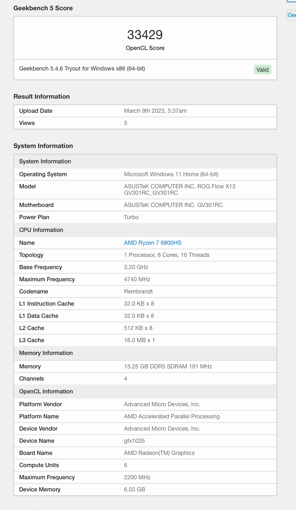Select the upload date 'March 9th 2023, 5:37am'

click(x=155, y=111)
